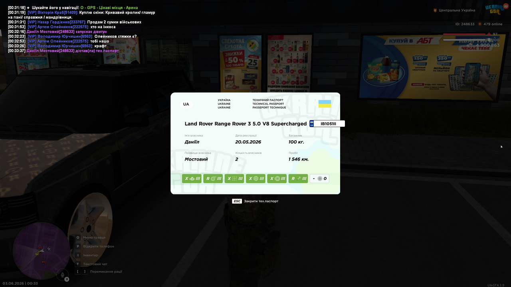Click the registration date 20.05.2026
The height and width of the screenshot is (287, 511).
[248, 142]
